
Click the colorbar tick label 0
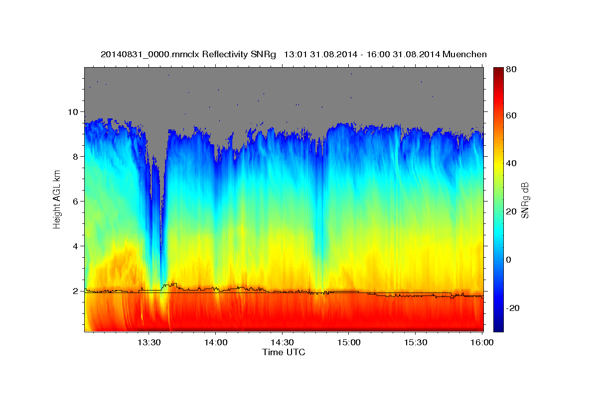(510, 260)
